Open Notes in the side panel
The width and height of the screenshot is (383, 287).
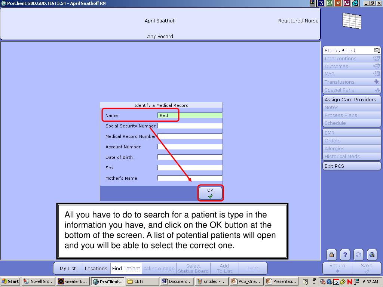pos(352,107)
